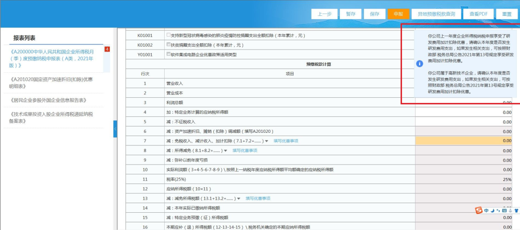Open 技术成果投资入股企业所得税递延纳税备案表
Image resolution: width=520 pixels, height=230 pixels.
coord(51,117)
